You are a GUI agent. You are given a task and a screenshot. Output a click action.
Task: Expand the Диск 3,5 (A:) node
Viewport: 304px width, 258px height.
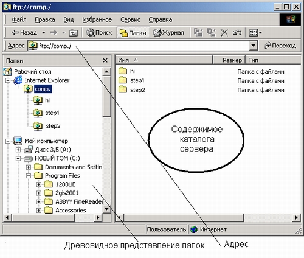click(18, 150)
